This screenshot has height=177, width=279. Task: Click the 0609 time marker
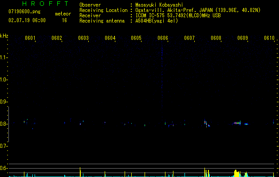[243, 38]
